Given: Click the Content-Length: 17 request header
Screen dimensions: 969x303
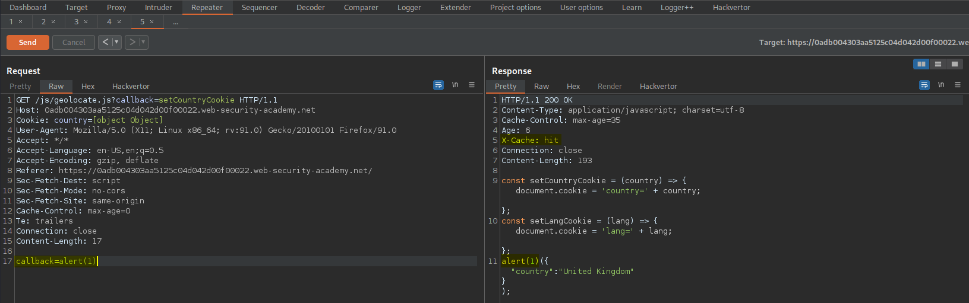Looking at the screenshot, I should 59,241.
